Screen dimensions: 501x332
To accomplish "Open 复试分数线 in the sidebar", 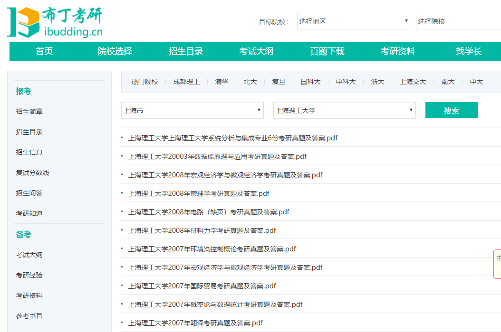I will point(33,173).
